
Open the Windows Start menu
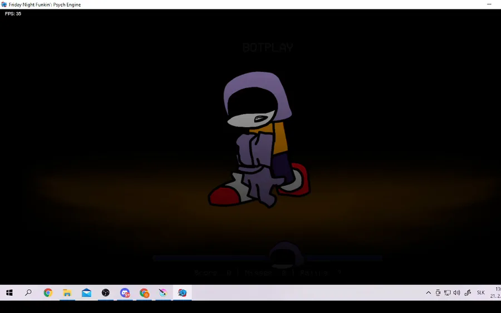coord(9,292)
